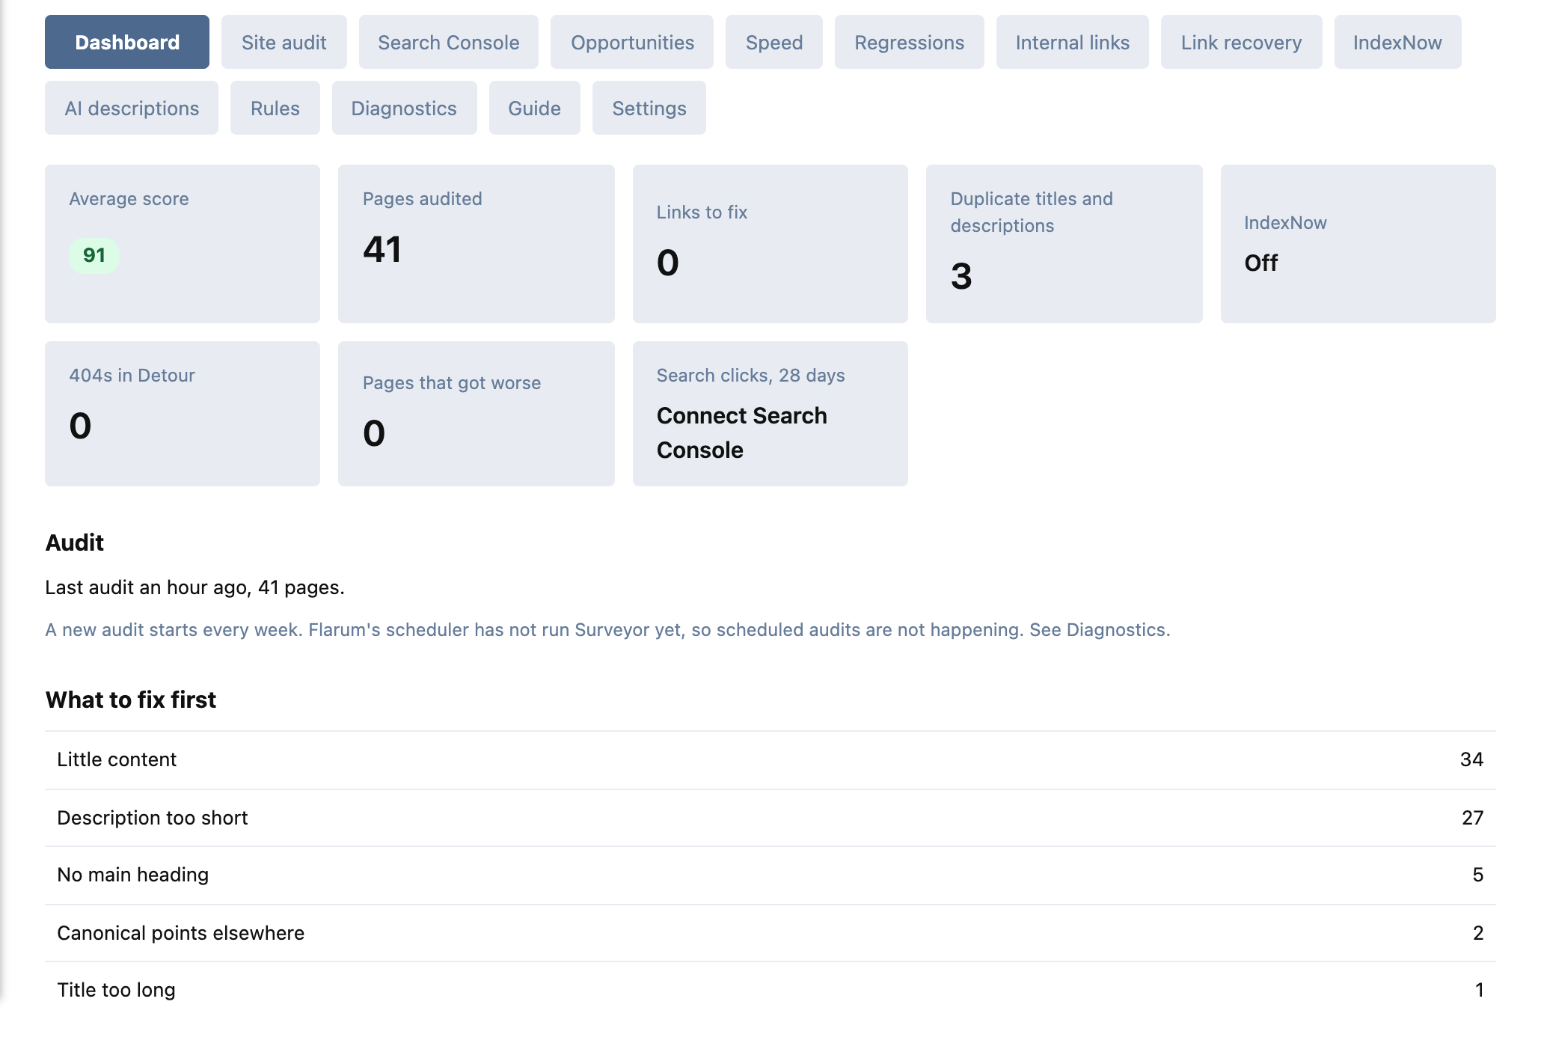1541x1058 pixels.
Task: Click the IndexNow Off status card
Action: point(1358,244)
